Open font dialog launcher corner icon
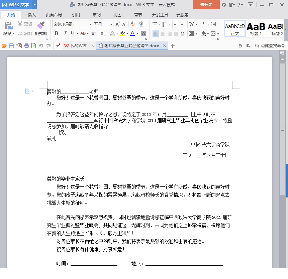 point(146,39)
